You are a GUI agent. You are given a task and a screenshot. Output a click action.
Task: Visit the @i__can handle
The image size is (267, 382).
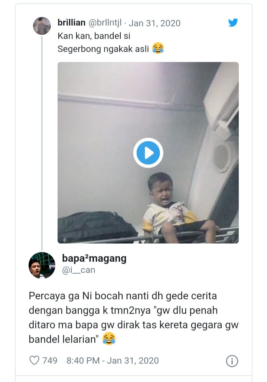point(78,270)
